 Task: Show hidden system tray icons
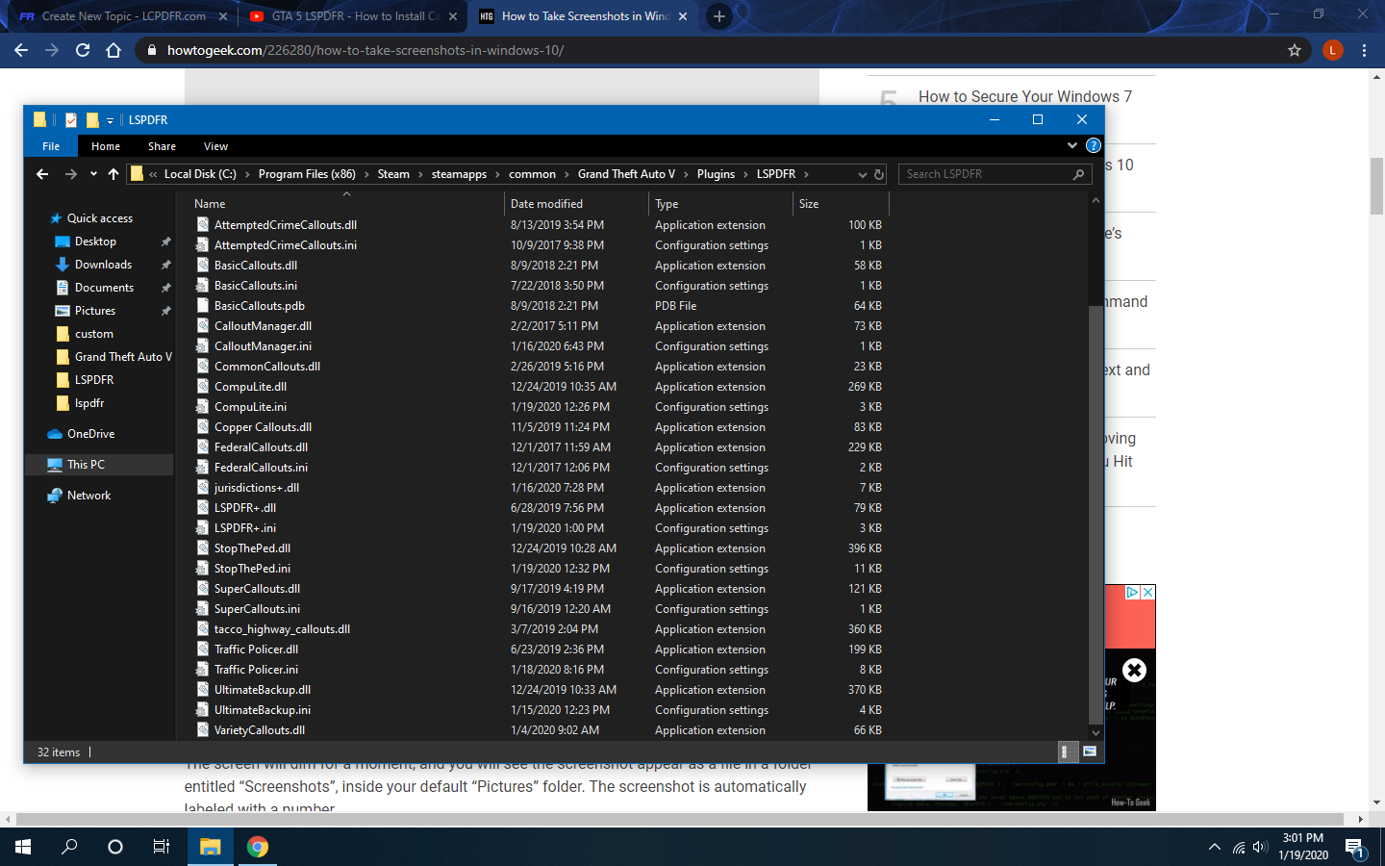pos(1214,847)
